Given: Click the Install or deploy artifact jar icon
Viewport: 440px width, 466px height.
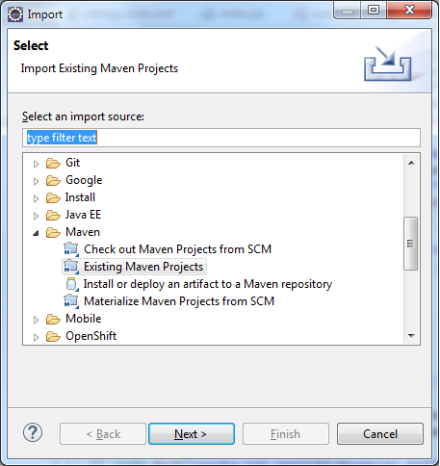Looking at the screenshot, I should point(71,284).
